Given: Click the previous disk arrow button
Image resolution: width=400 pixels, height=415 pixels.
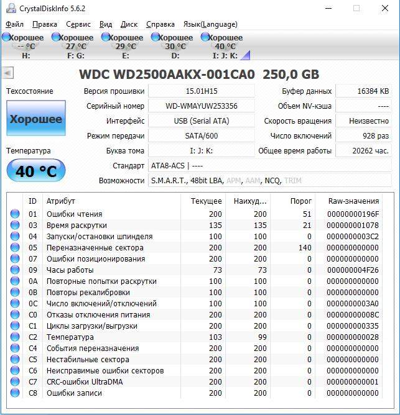Looking at the screenshot, I should click(x=7, y=73).
